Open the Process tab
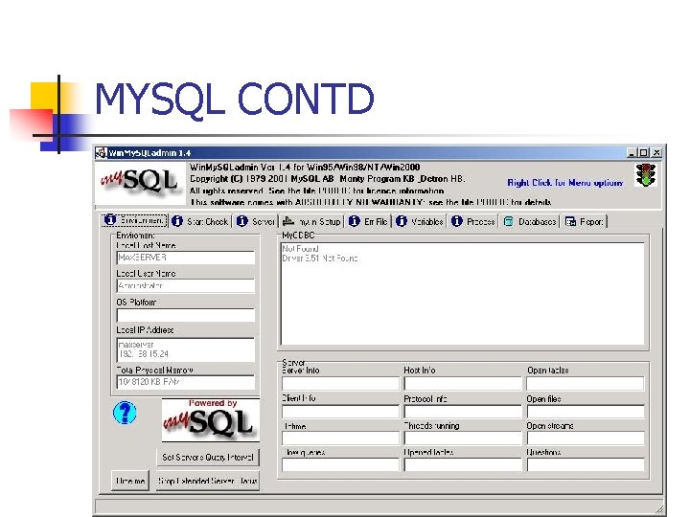This screenshot has height=517, width=690. [x=473, y=221]
